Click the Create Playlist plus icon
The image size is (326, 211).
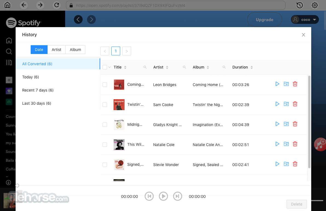[x=9, y=80]
